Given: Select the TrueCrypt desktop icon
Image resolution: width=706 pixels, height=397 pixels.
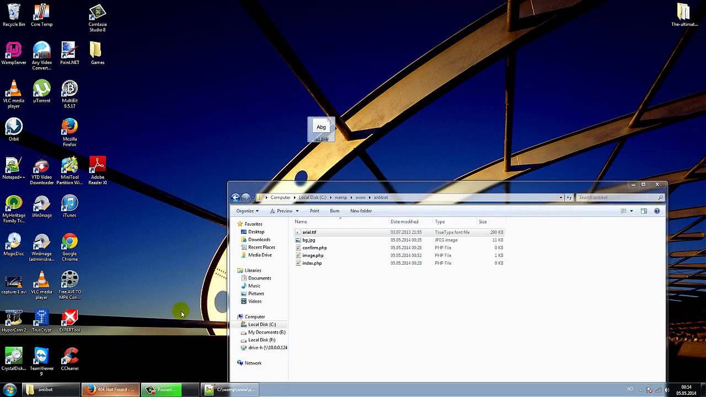Looking at the screenshot, I should coord(42,321).
